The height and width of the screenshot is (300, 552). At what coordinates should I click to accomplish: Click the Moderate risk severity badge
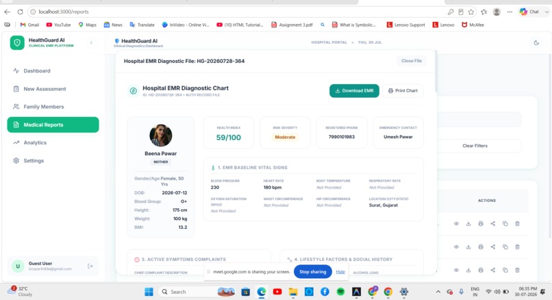285,137
